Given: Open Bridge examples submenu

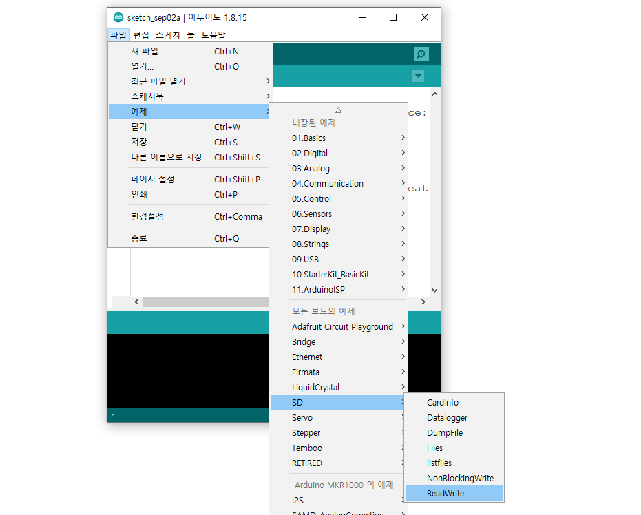Looking at the screenshot, I should (339, 341).
